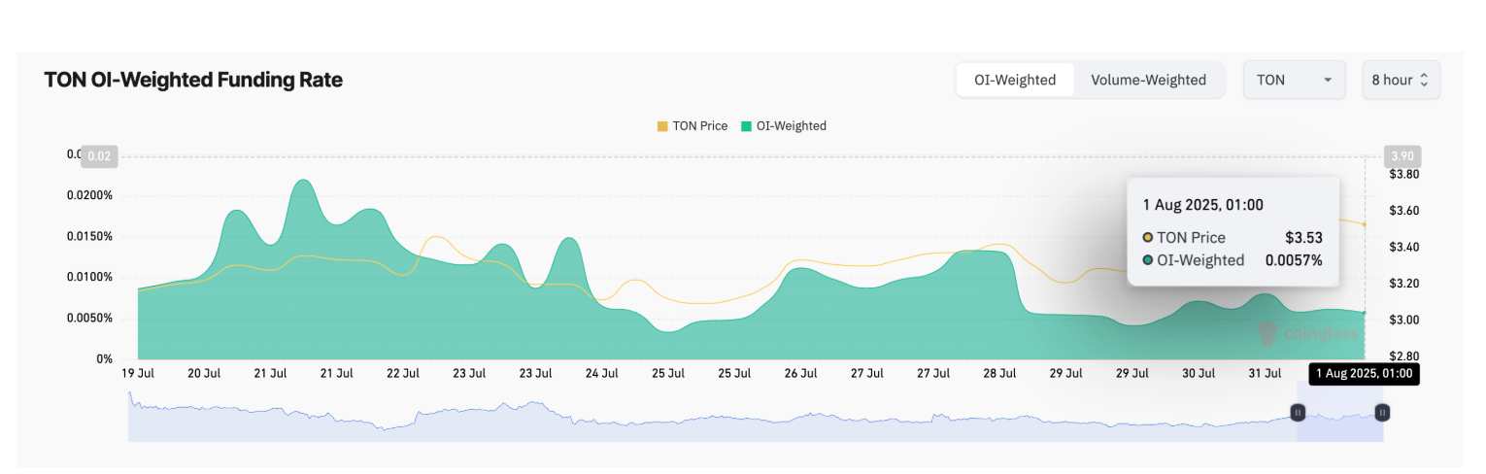Click the 3.90 price axis label
Viewport: 1486px width, 474px height.
[1402, 156]
